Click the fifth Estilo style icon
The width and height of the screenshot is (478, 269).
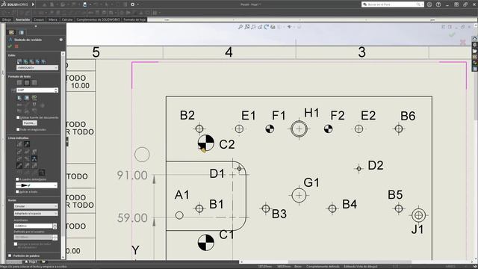coord(43,61)
